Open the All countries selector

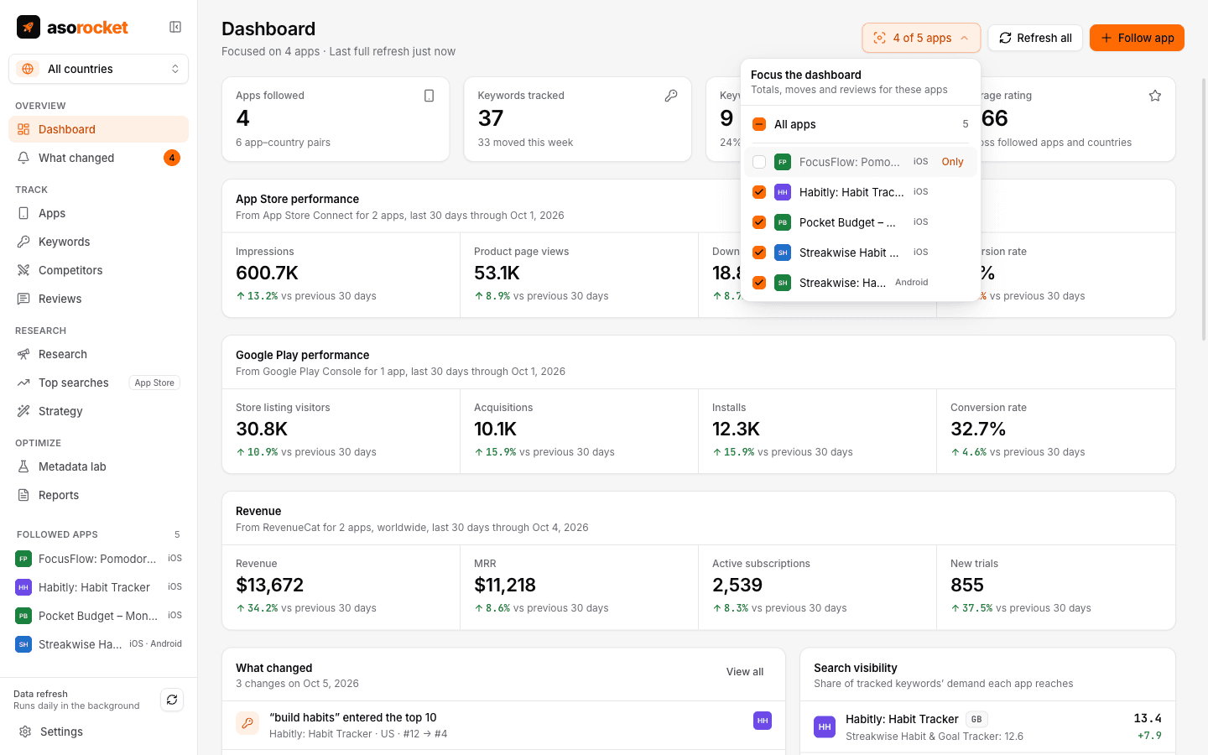[x=98, y=69]
